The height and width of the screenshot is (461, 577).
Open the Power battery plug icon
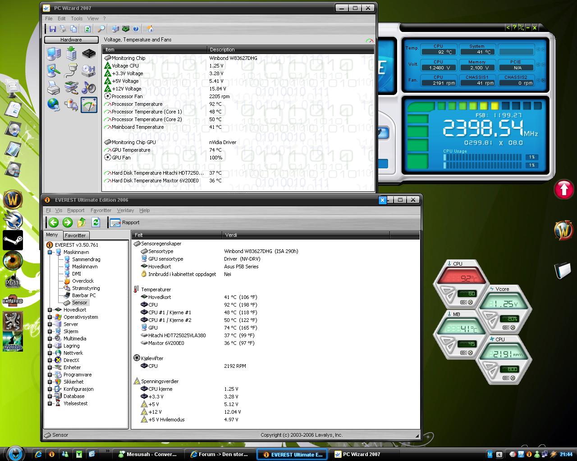point(71,104)
